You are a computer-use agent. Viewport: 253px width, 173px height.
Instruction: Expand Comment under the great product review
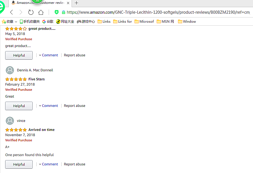48,55
